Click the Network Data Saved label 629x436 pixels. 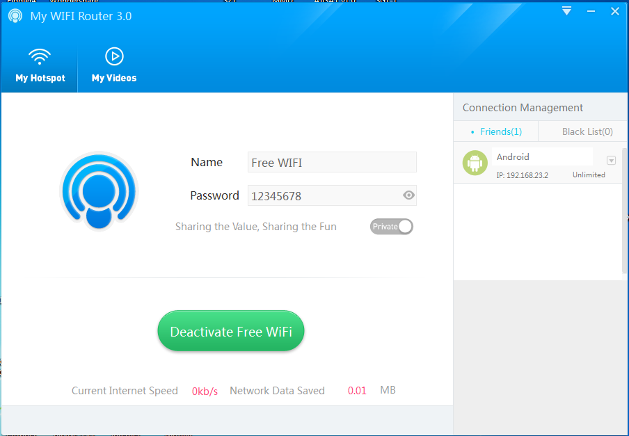pyautogui.click(x=277, y=391)
